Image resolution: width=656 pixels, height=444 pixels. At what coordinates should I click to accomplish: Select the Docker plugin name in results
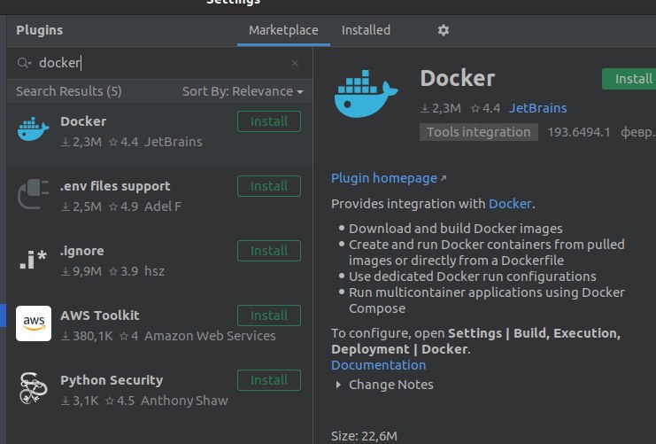point(83,121)
